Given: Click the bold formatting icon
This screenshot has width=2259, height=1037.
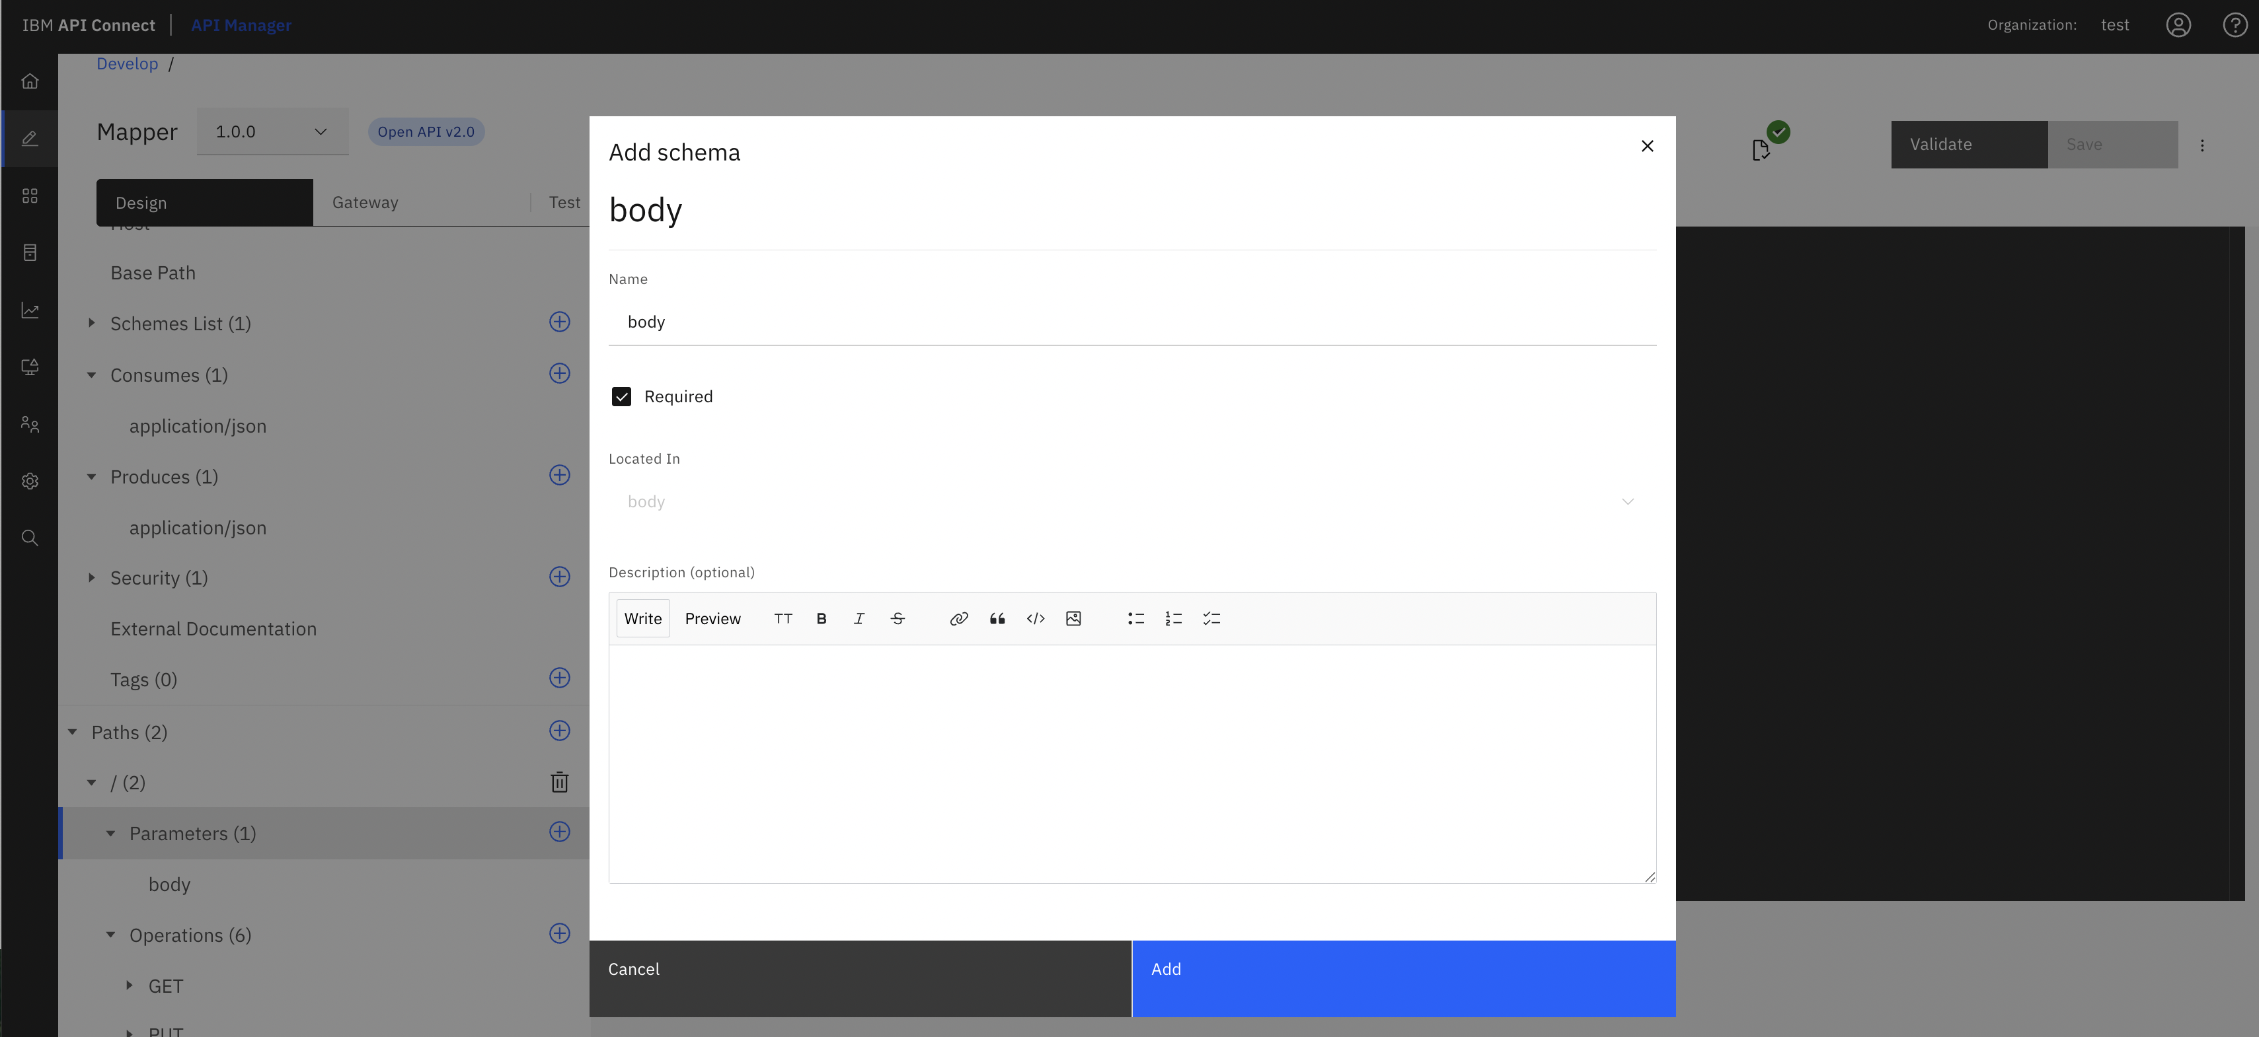Looking at the screenshot, I should (821, 619).
